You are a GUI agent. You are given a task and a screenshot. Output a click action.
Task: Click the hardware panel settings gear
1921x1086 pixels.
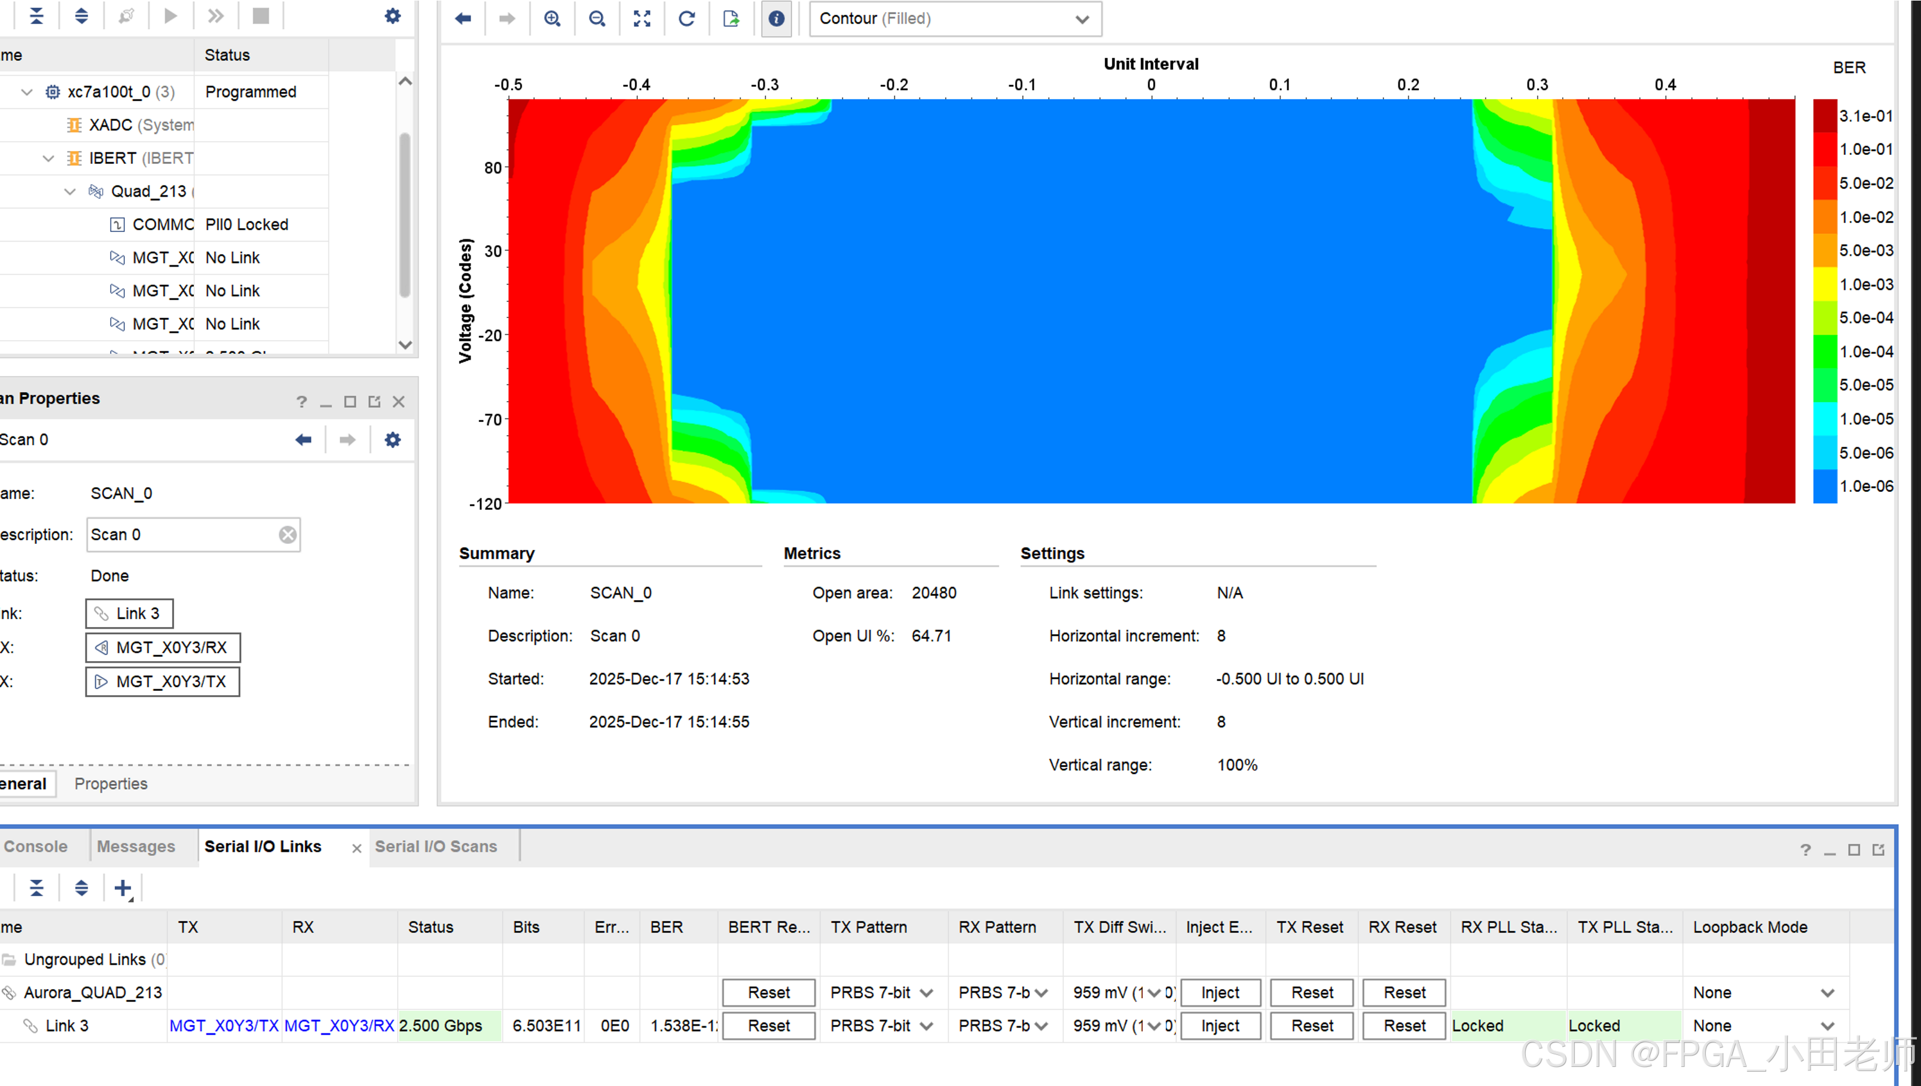tap(392, 16)
